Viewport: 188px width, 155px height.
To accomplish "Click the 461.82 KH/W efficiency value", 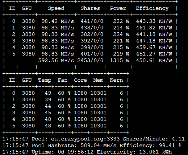I will (x=154, y=28).
